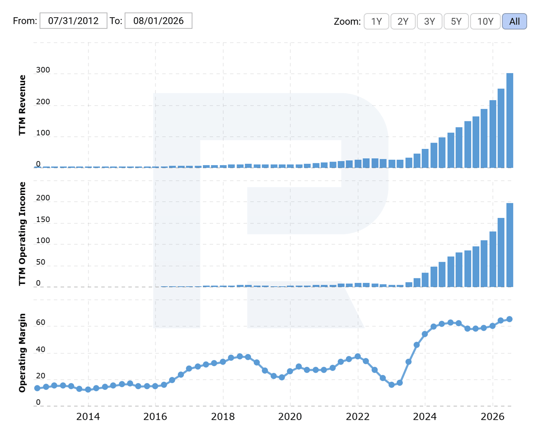Switch zoom to 10Y
542x422 pixels.
(x=486, y=21)
